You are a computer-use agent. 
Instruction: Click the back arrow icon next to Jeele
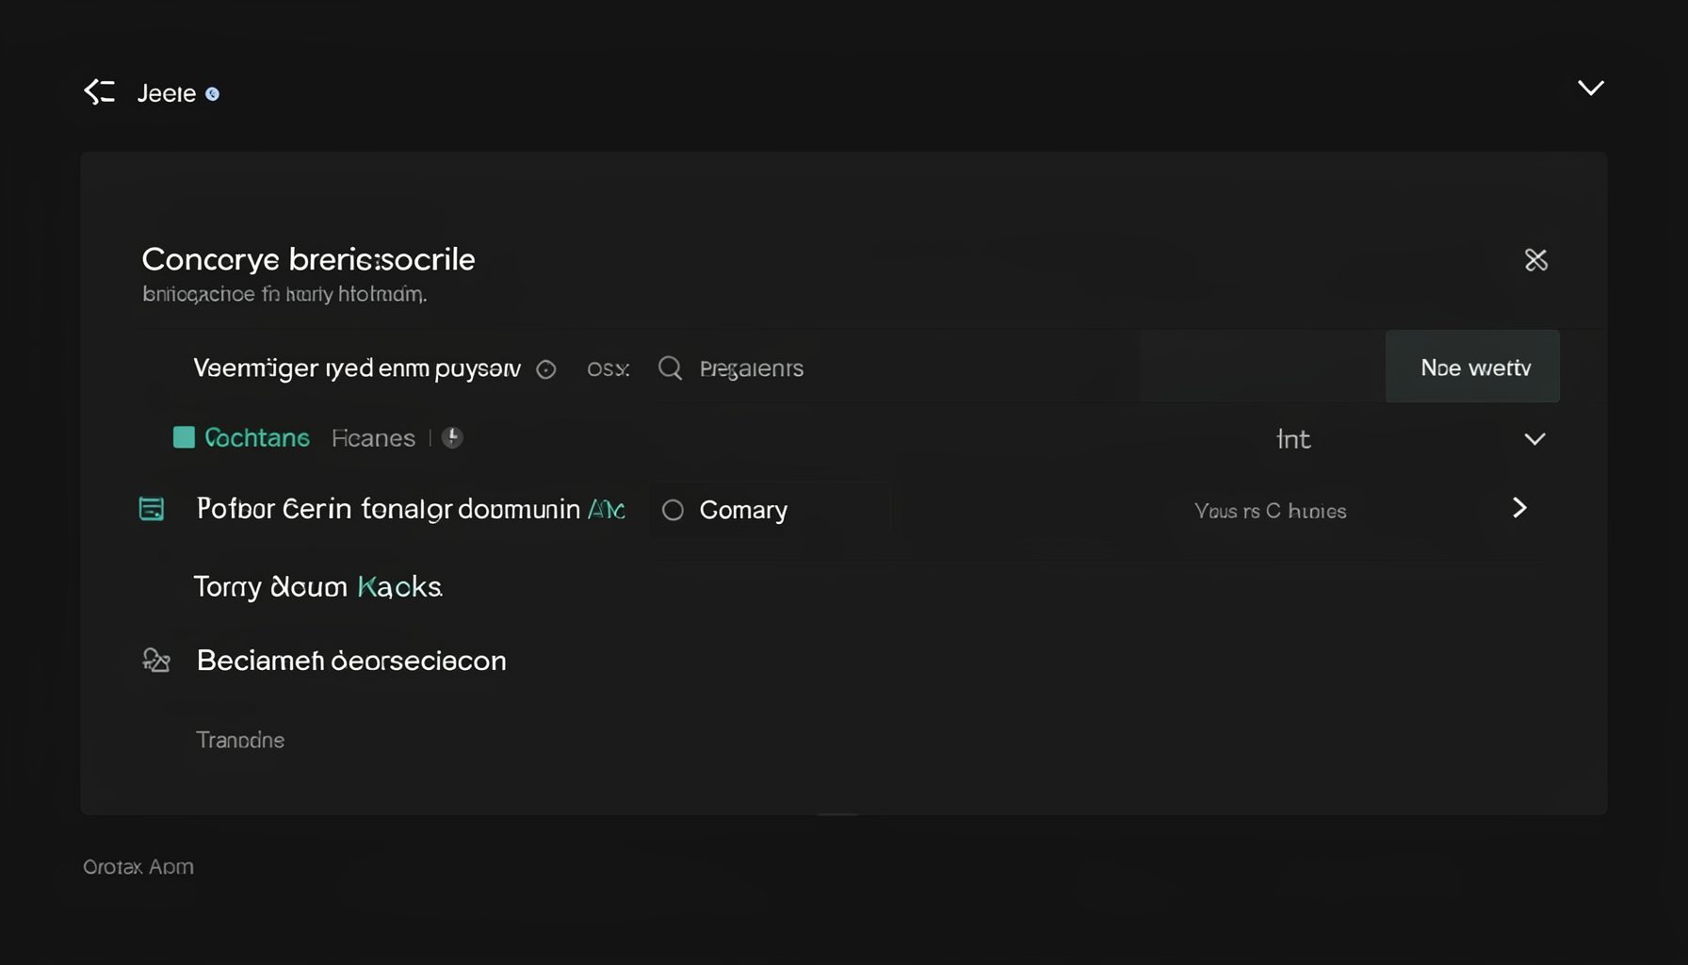click(x=99, y=91)
